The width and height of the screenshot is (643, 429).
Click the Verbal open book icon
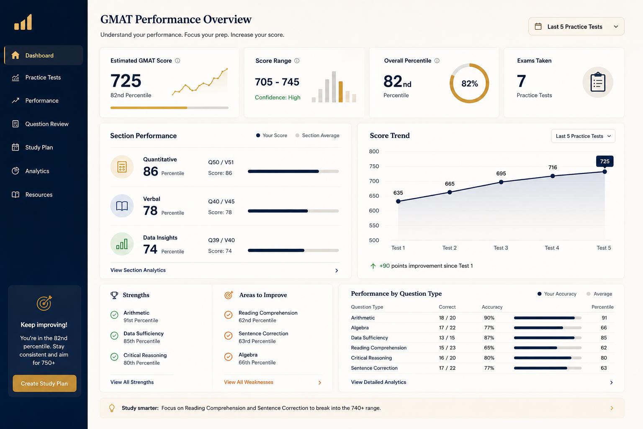122,206
